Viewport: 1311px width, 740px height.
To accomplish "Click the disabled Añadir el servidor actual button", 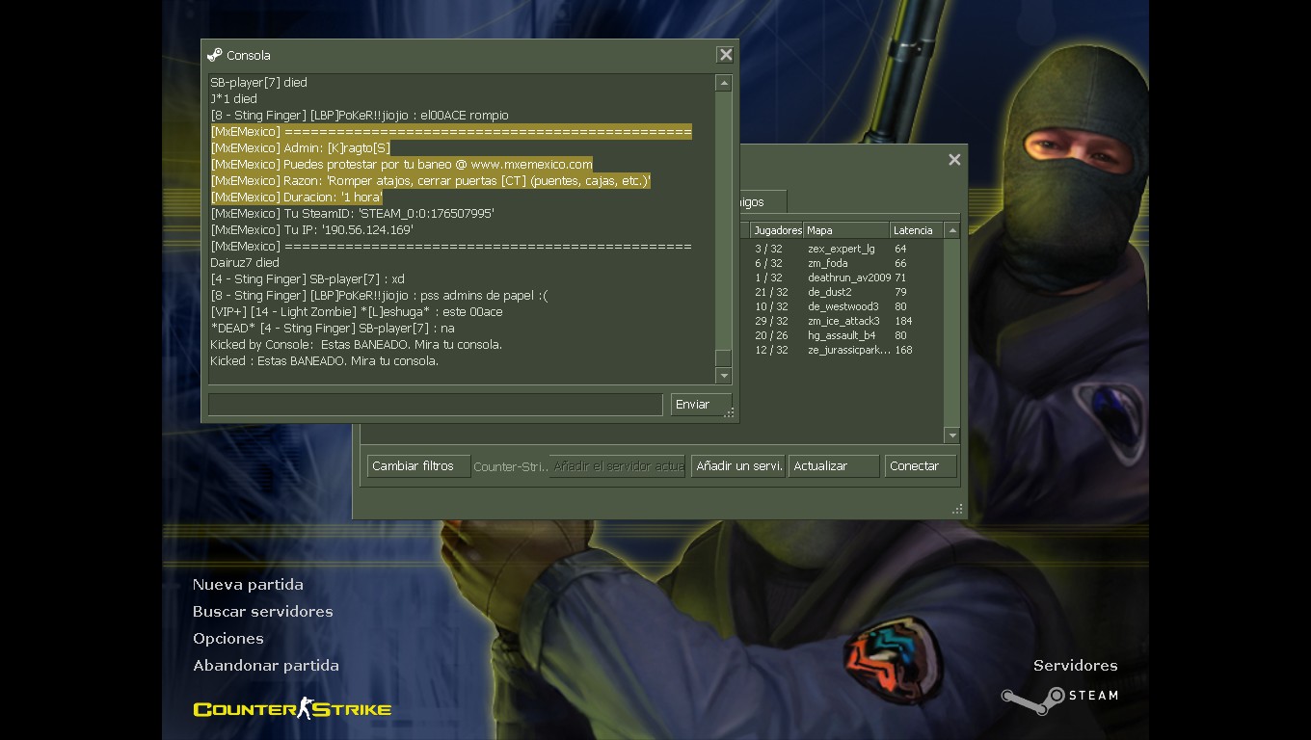I will point(617,466).
